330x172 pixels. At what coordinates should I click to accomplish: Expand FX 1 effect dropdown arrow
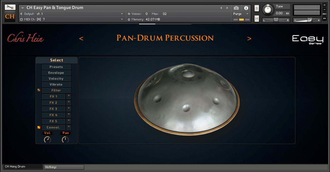click(x=69, y=96)
